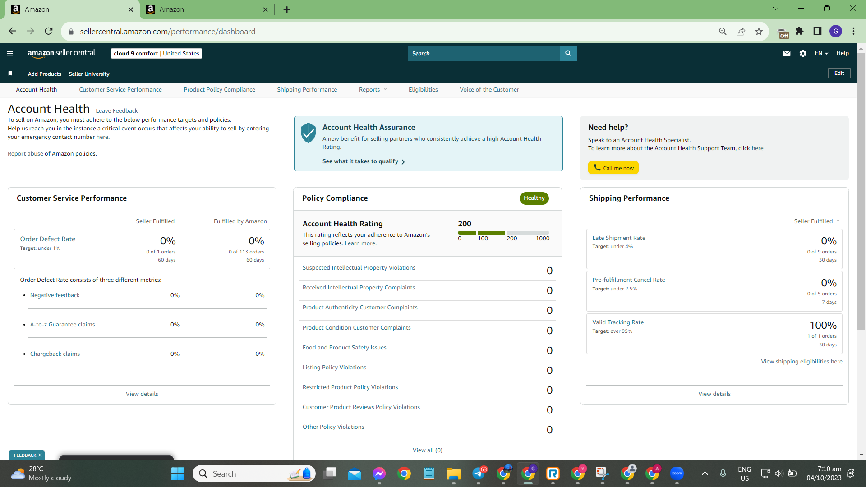Image resolution: width=866 pixels, height=487 pixels.
Task: Open the browser Extensions puzzle icon
Action: [800, 31]
